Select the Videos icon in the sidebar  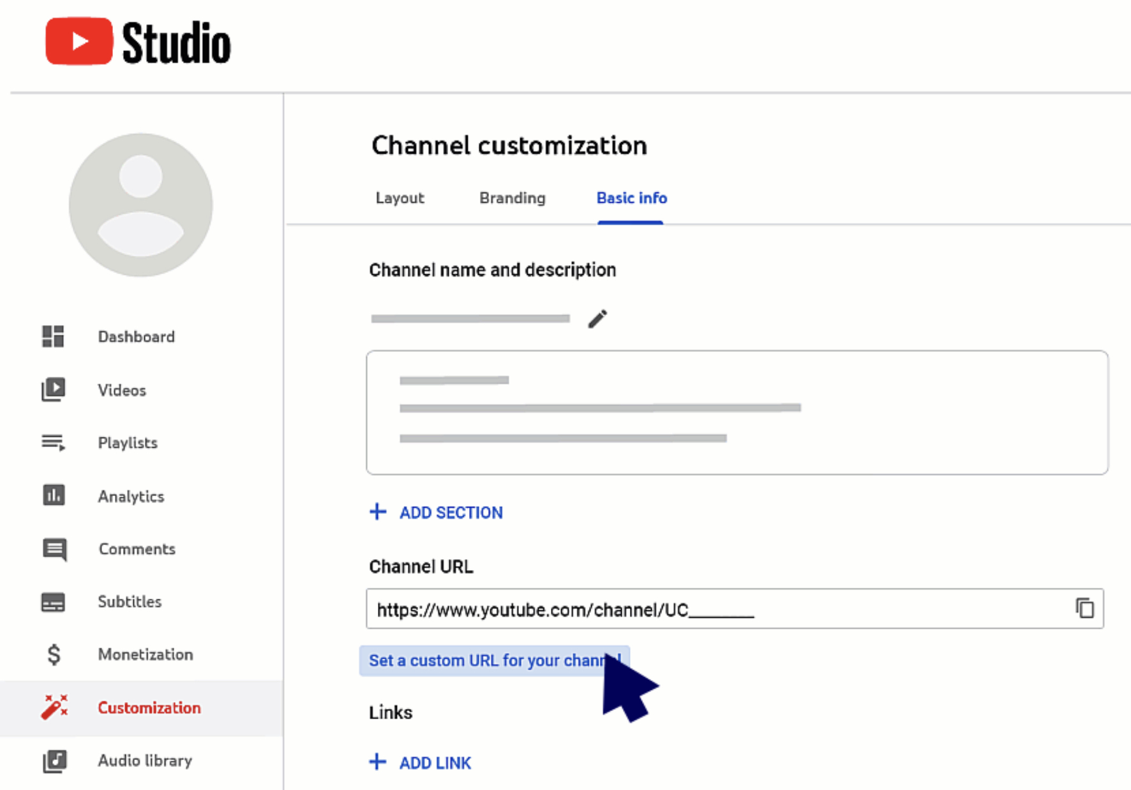[54, 390]
